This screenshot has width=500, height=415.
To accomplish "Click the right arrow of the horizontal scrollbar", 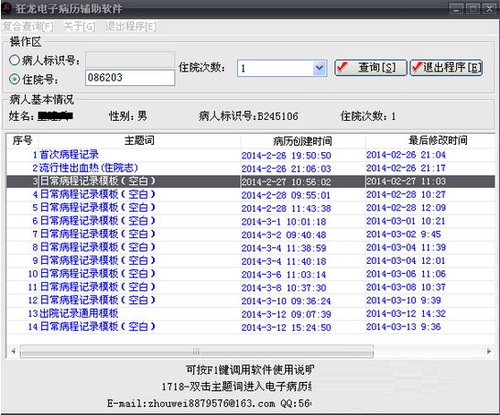I will tap(488, 352).
